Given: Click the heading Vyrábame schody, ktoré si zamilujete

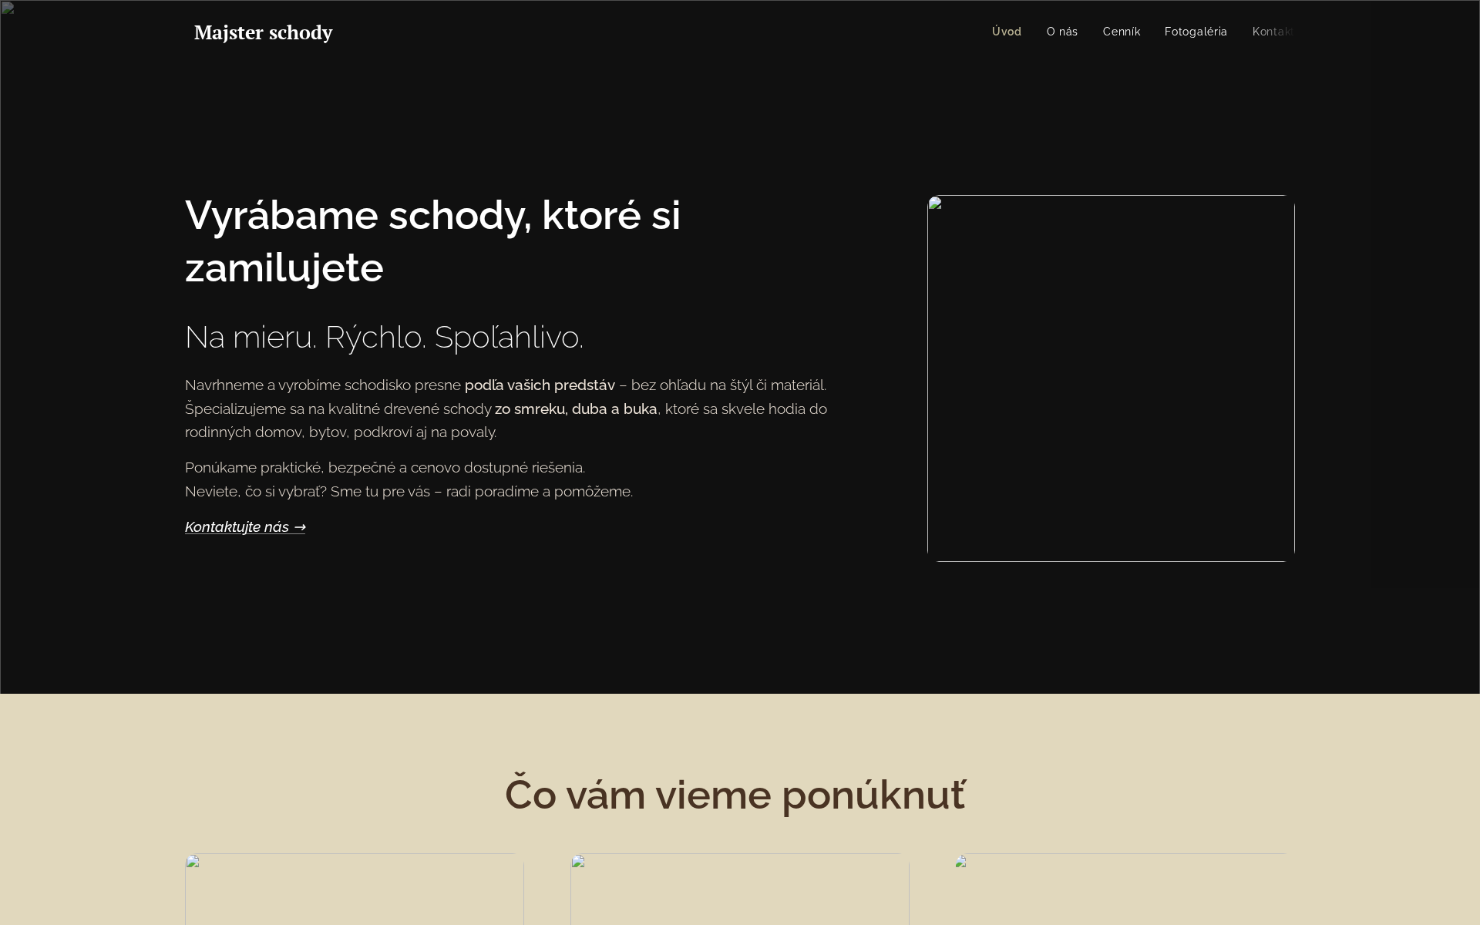Looking at the screenshot, I should coord(432,241).
